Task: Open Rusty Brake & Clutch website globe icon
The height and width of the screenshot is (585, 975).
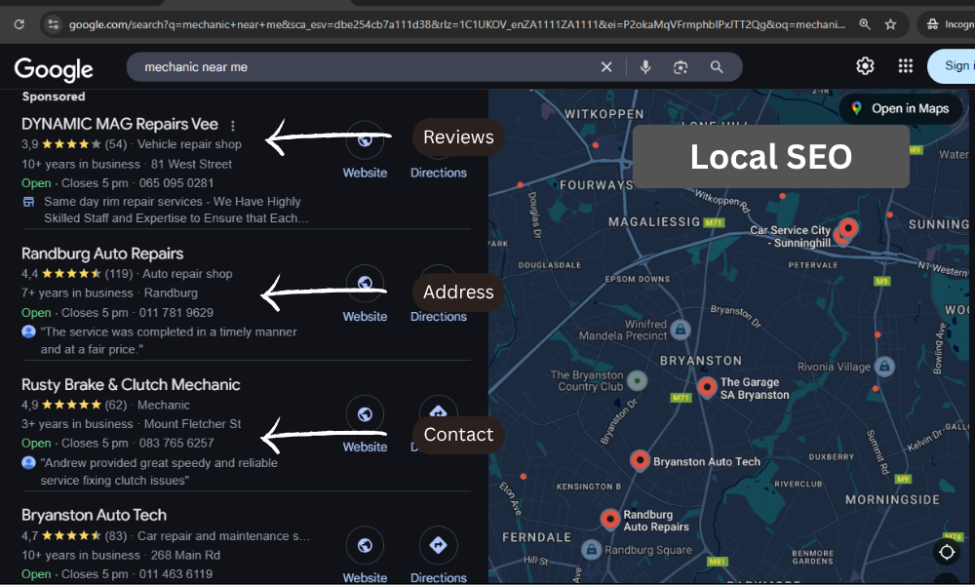Action: 365,413
